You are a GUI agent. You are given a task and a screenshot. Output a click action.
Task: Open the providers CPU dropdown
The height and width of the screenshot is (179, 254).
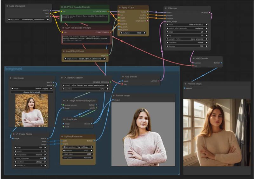pyautogui.click(x=85, y=89)
